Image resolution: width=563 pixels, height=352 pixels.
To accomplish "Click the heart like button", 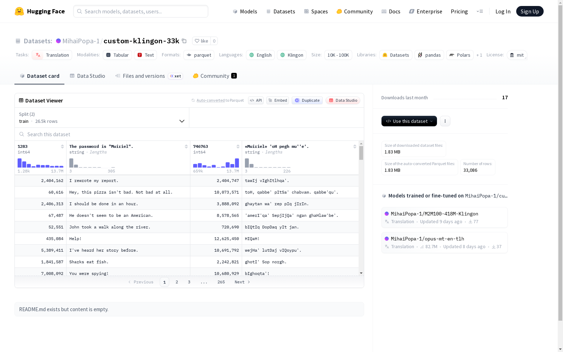I will point(201,41).
